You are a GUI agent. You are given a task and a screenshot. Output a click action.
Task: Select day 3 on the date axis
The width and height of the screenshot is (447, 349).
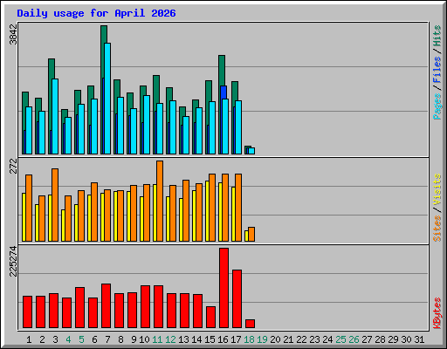click(55, 339)
